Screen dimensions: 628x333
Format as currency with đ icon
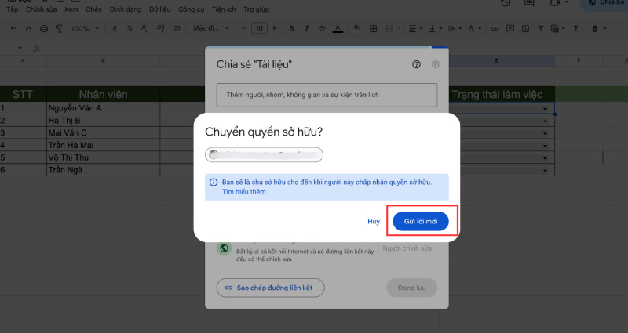click(115, 28)
